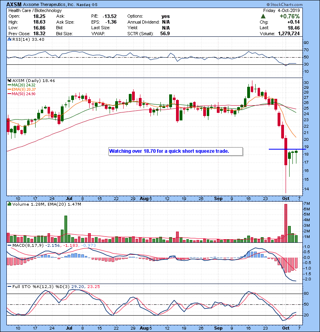Image resolution: width=320 pixels, height=332 pixels.
Task: Click the Full STO %D value 23.25
Action: [93, 286]
